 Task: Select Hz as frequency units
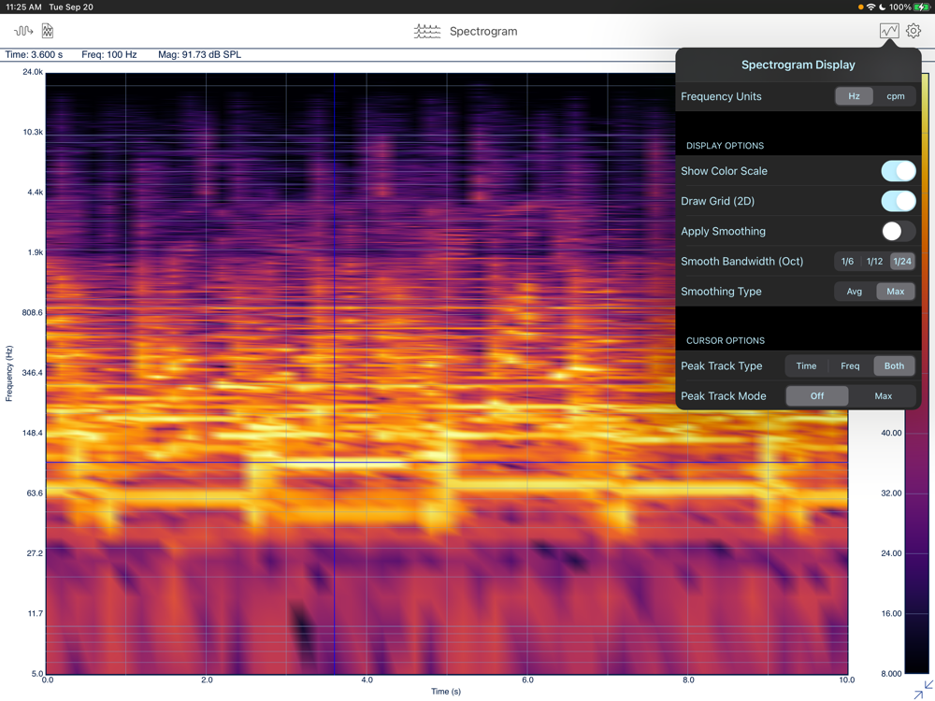[x=854, y=96]
